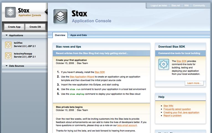Click the large Stax Application Console logo
This screenshot has width=212, height=133.
(x=60, y=16)
